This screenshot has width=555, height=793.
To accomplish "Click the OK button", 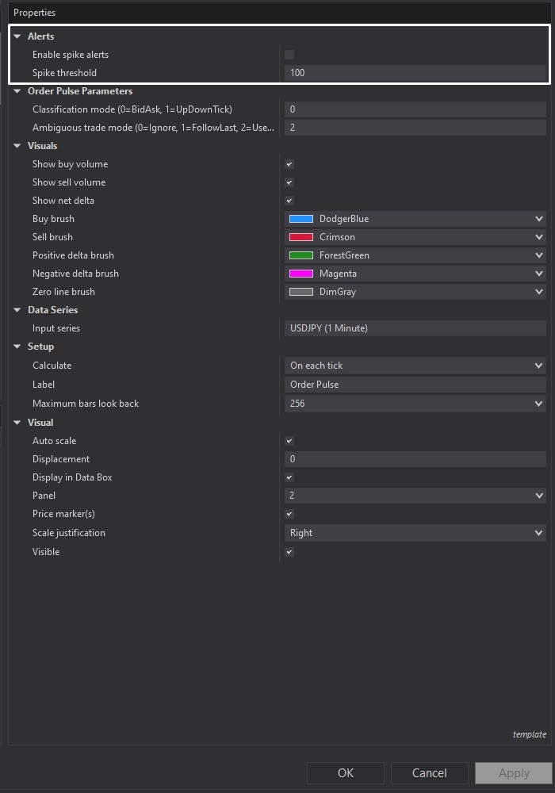I will [346, 773].
